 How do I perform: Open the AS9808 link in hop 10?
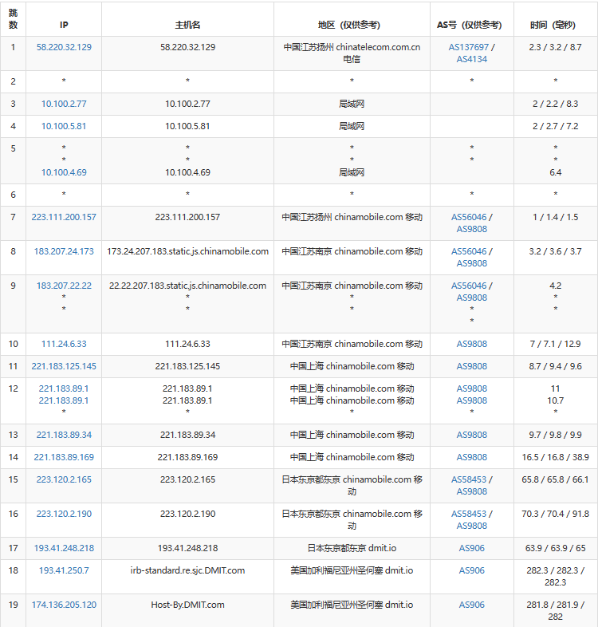point(472,344)
